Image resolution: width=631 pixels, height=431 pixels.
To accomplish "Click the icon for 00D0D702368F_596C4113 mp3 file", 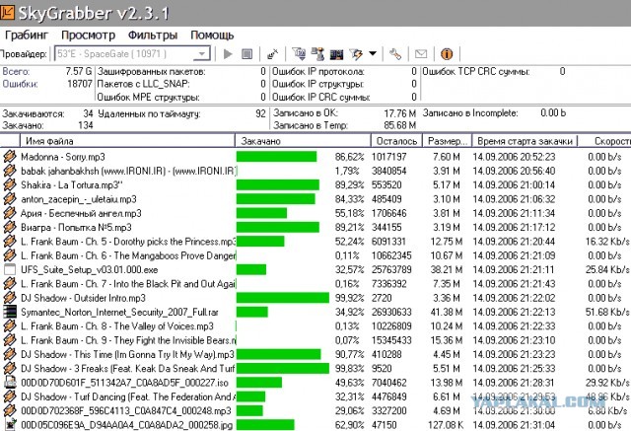I will [10, 410].
